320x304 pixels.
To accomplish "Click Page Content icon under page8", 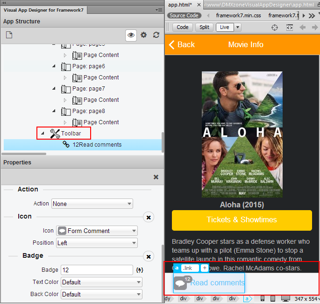I will [x=77, y=123].
